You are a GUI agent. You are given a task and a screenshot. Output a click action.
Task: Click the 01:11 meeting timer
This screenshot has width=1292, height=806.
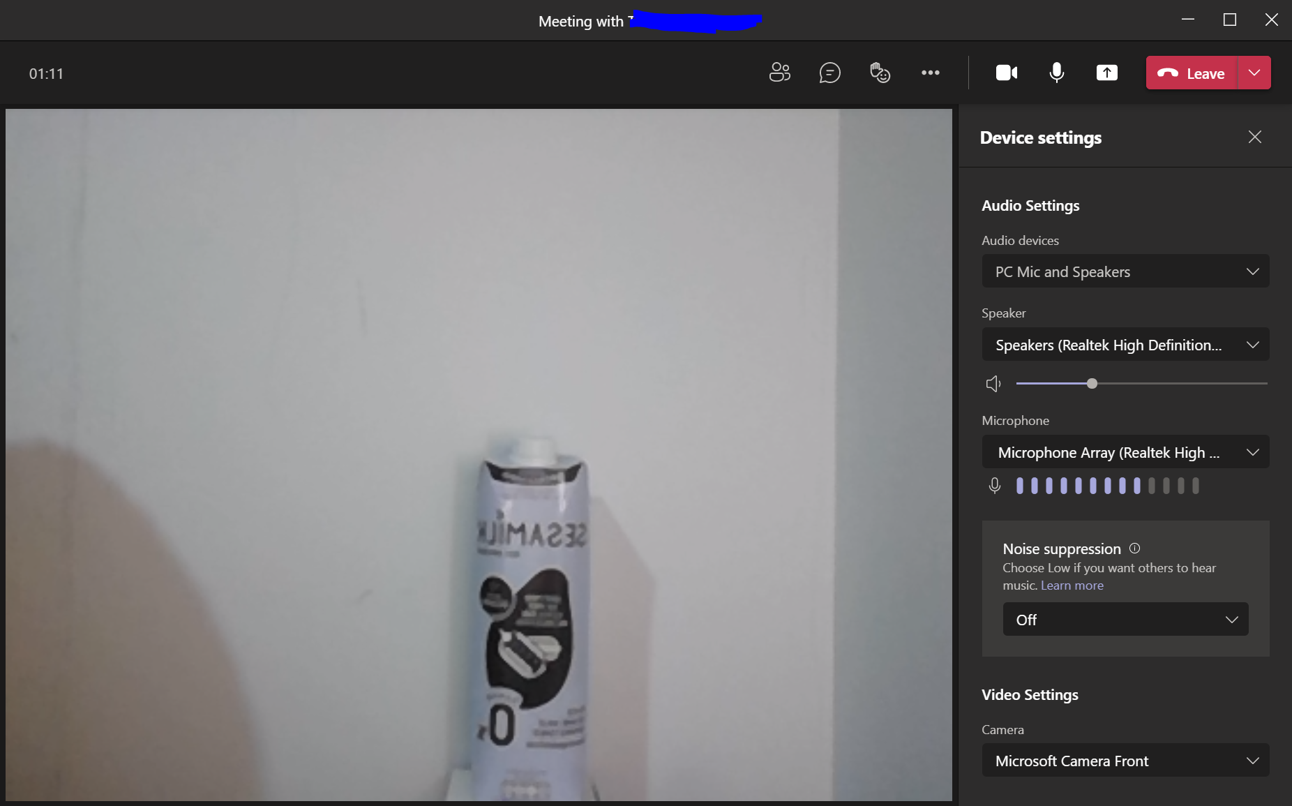46,74
